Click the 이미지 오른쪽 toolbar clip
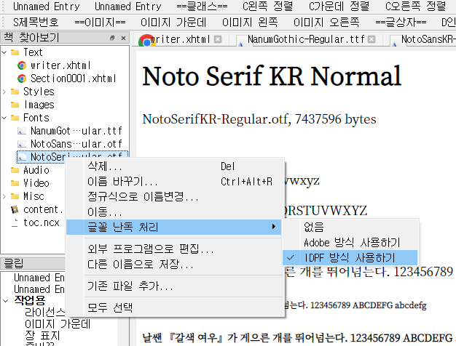 pyautogui.click(x=326, y=22)
